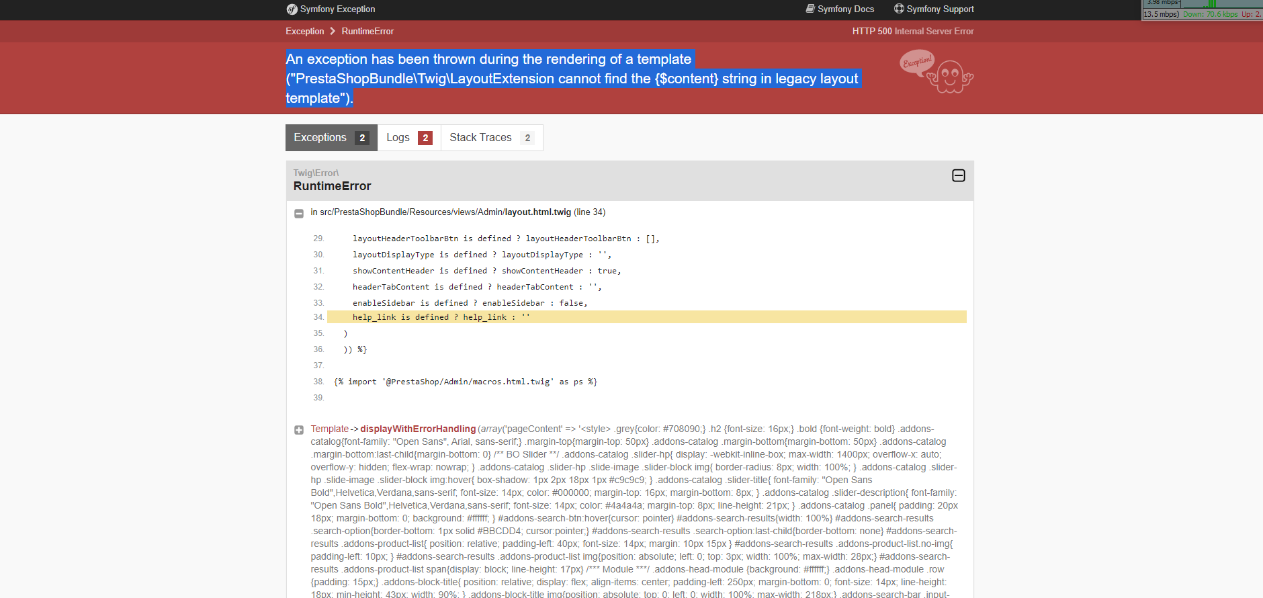Collapse the RuntimeError exception panel
This screenshot has height=598, width=1263.
(959, 175)
